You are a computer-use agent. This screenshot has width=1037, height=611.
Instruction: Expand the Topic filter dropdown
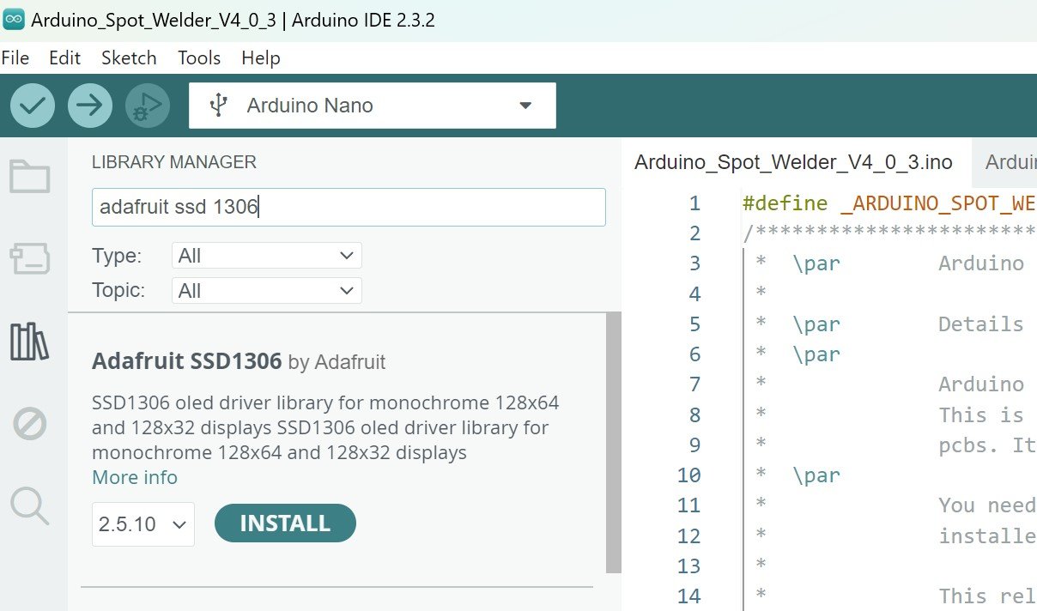pyautogui.click(x=266, y=291)
